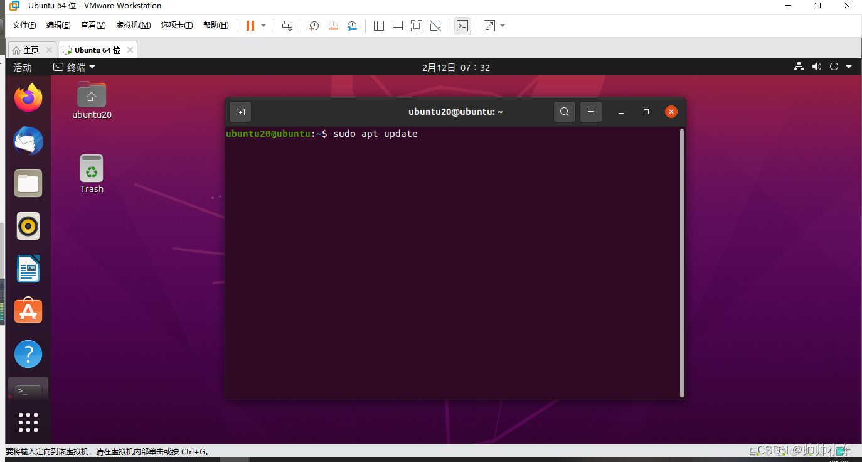
Task: Open the 查看(V) menu
Action: 93,26
